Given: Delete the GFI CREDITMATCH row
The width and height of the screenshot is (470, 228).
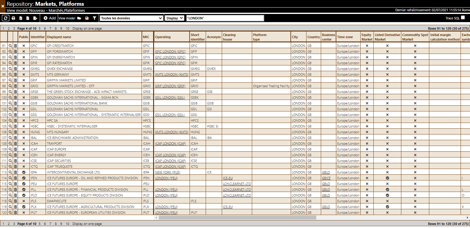Looking at the screenshot, I should pos(15,46).
